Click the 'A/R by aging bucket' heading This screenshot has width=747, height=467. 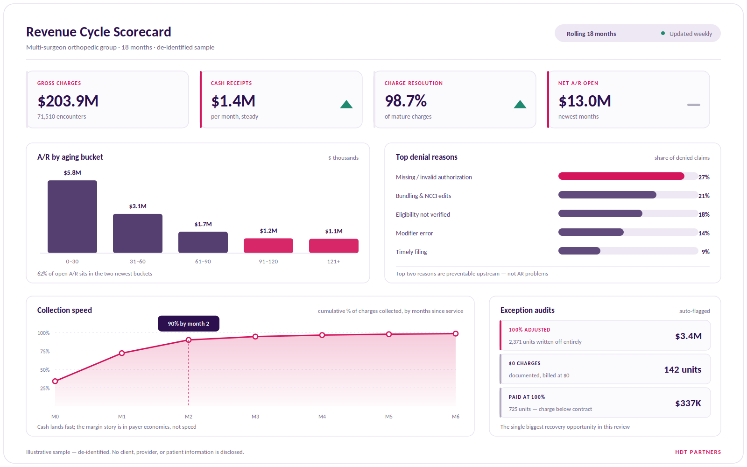click(x=70, y=157)
